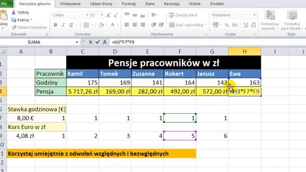Align text to top
This screenshot has width=306, height=172.
[x=127, y=15]
